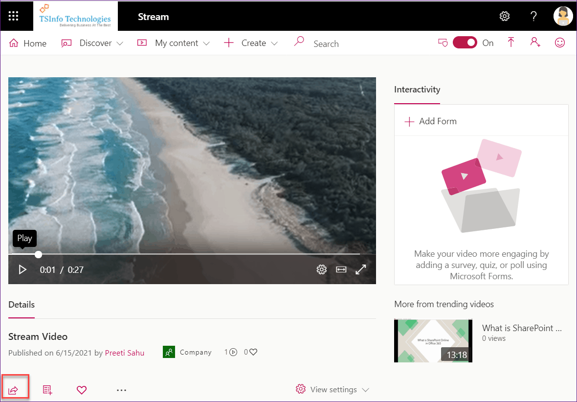Enter fullscreen with the expand arrows icon
Image resolution: width=577 pixels, height=402 pixels.
[361, 269]
